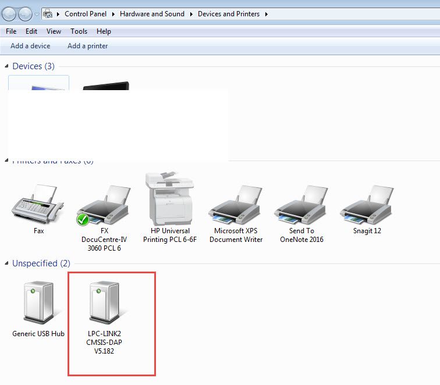Go to Hardware and Sound breadcrumb
Image resolution: width=440 pixels, height=385 pixels.
click(x=152, y=14)
